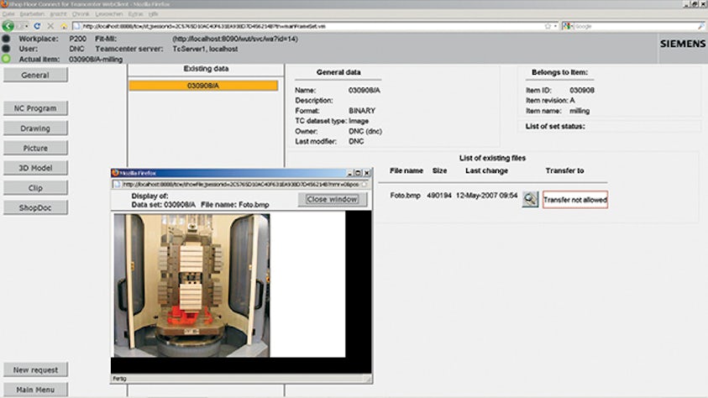Open the Clip category
The height and width of the screenshot is (398, 708).
click(35, 188)
